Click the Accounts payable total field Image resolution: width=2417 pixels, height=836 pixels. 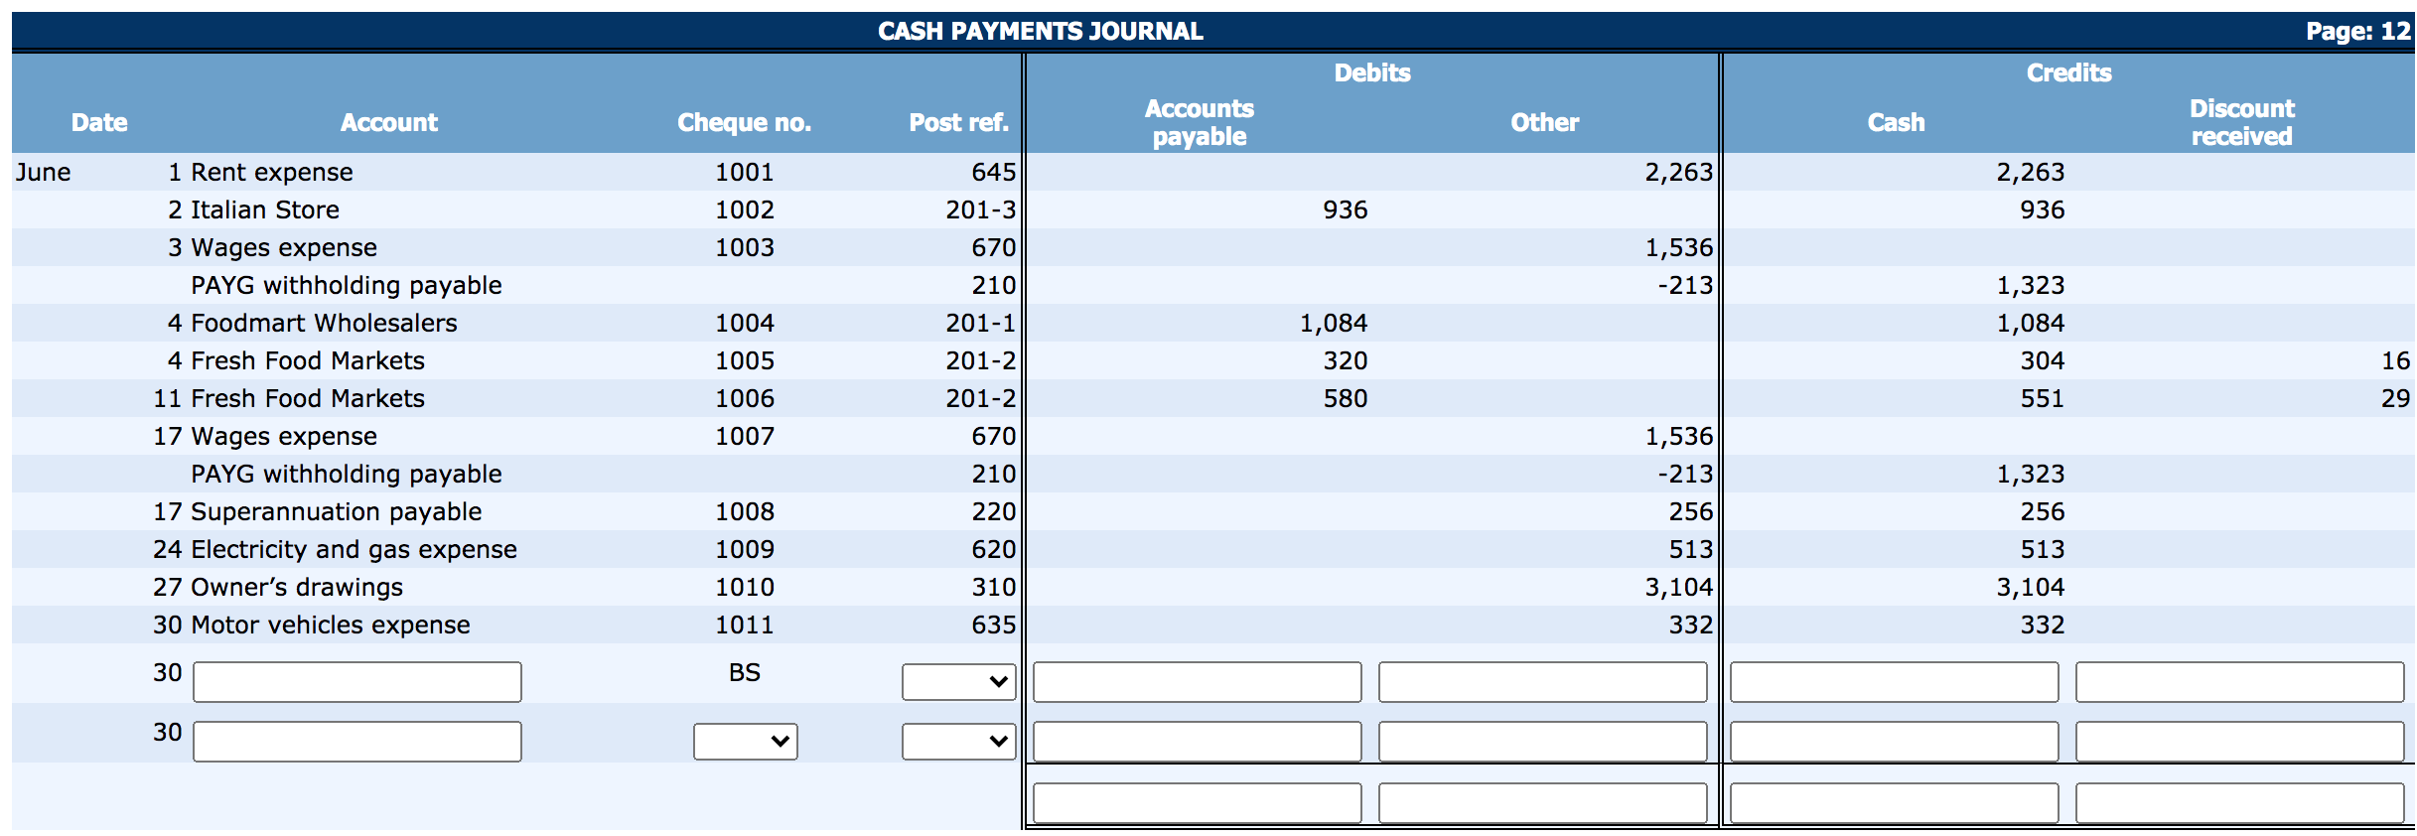pyautogui.click(x=1198, y=803)
